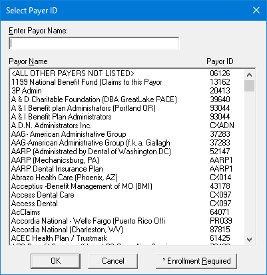Select <ALL OTHER PAYERS NOT LISTED> row
This screenshot has width=267, height=275.
pyautogui.click(x=127, y=73)
